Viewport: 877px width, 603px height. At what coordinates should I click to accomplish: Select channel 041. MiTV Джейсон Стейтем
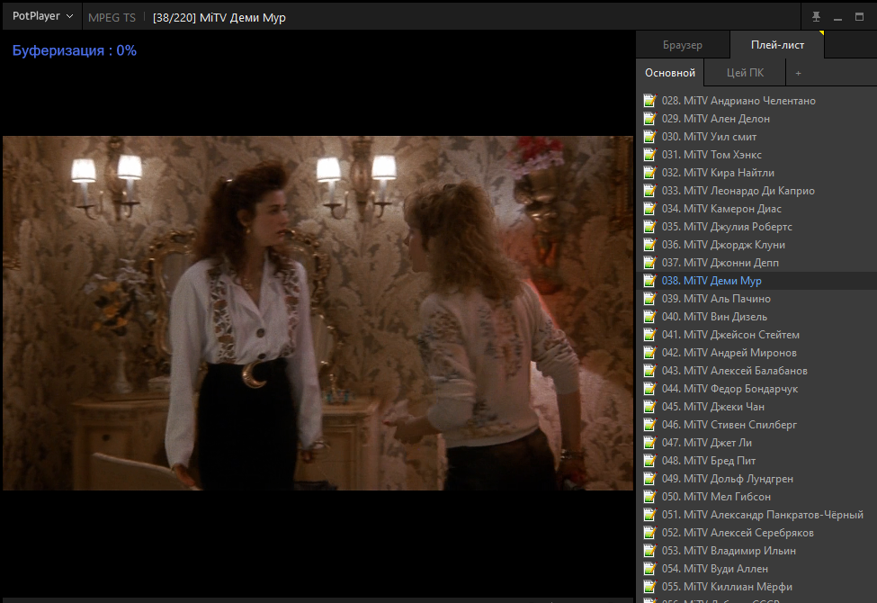click(x=756, y=335)
